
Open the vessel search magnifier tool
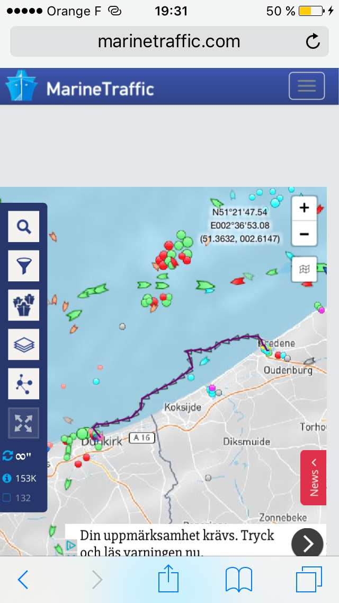[24, 227]
